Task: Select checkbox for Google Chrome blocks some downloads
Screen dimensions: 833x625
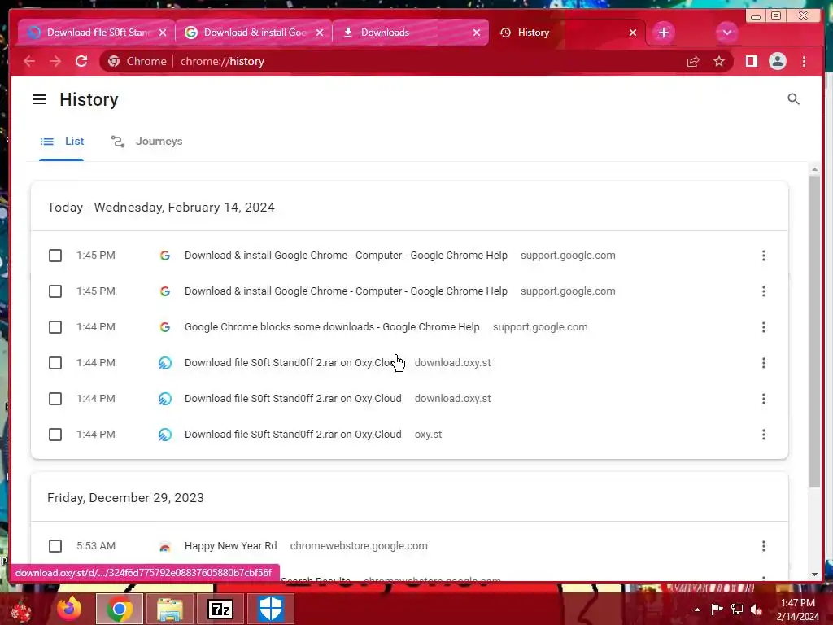Action: (55, 327)
